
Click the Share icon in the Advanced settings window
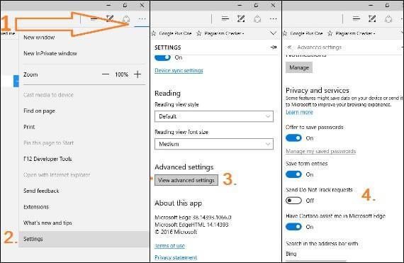388,19
